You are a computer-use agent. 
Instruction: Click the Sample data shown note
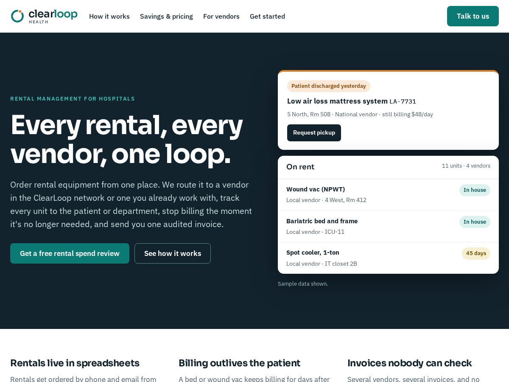303,284
